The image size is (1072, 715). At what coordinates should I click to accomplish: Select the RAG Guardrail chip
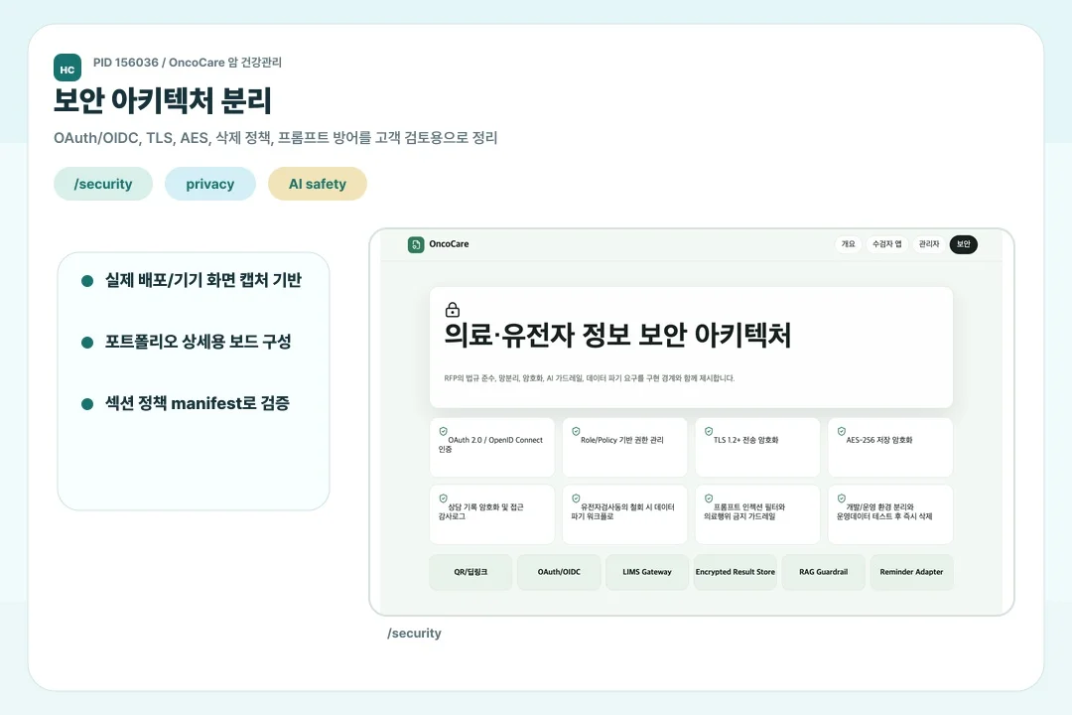(823, 572)
